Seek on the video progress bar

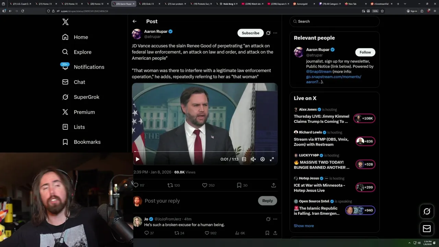coord(204,151)
